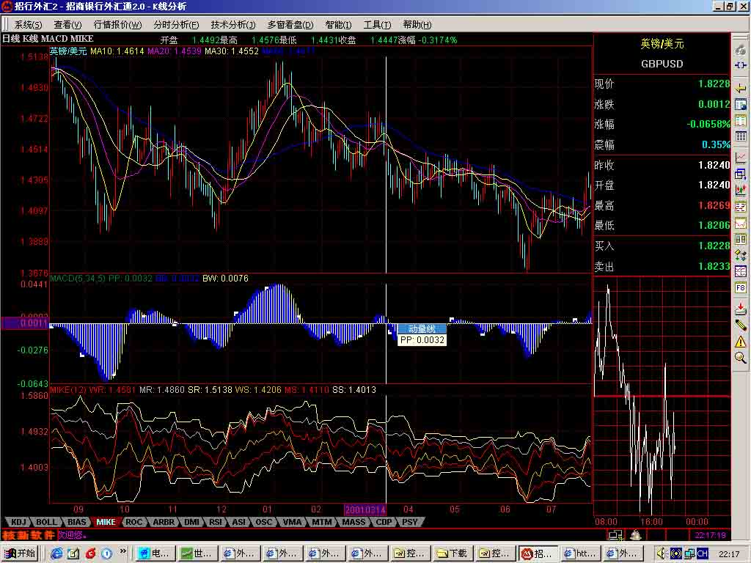Click the yellow warning triangle icon

click(x=741, y=342)
